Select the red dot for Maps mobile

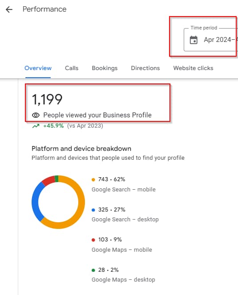coord(93,240)
